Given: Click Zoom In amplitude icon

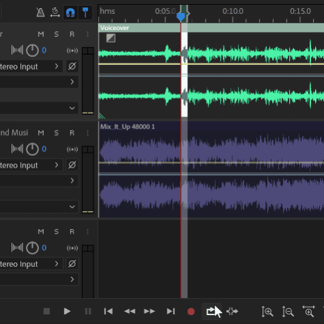Looking at the screenshot, I should coord(267,312).
